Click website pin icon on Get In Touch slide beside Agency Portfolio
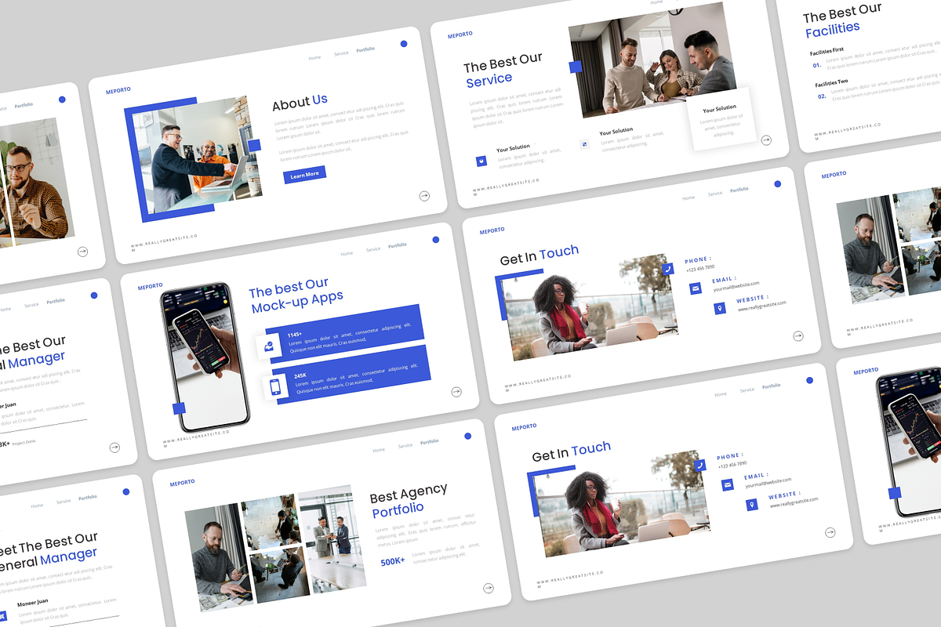 752,505
